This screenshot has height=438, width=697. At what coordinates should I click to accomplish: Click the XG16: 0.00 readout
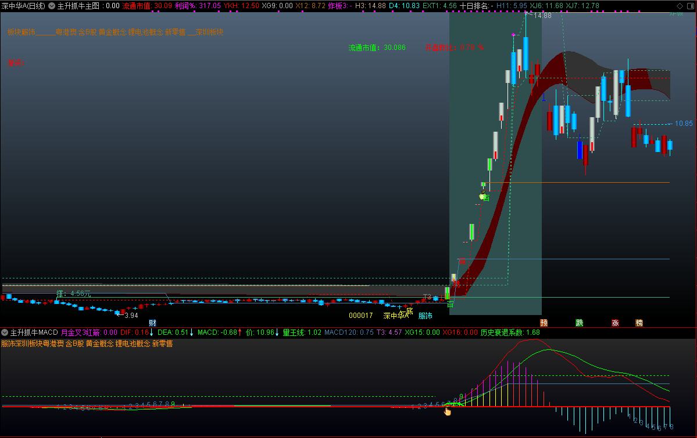pos(460,332)
